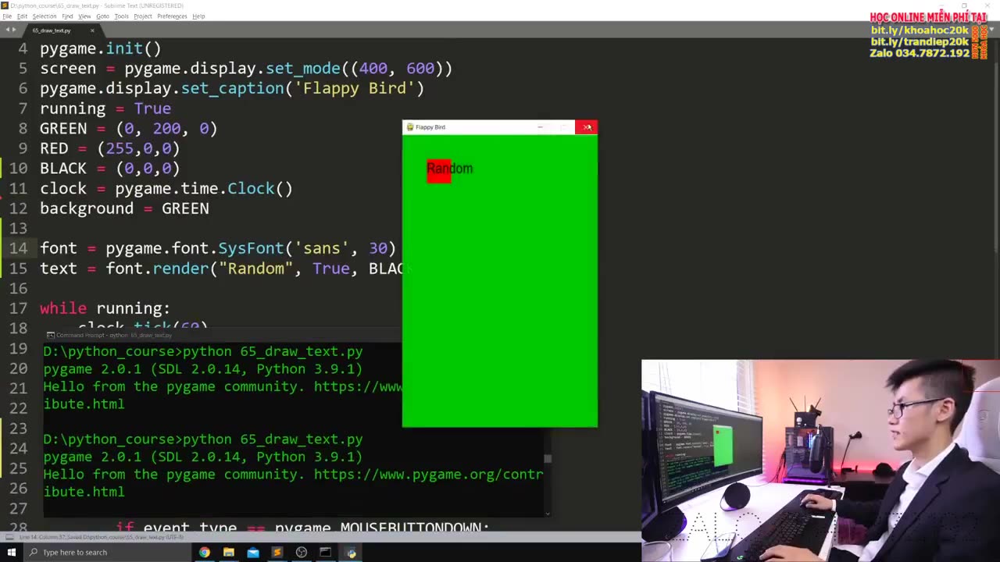Open the Mail app from the taskbar

click(x=253, y=553)
